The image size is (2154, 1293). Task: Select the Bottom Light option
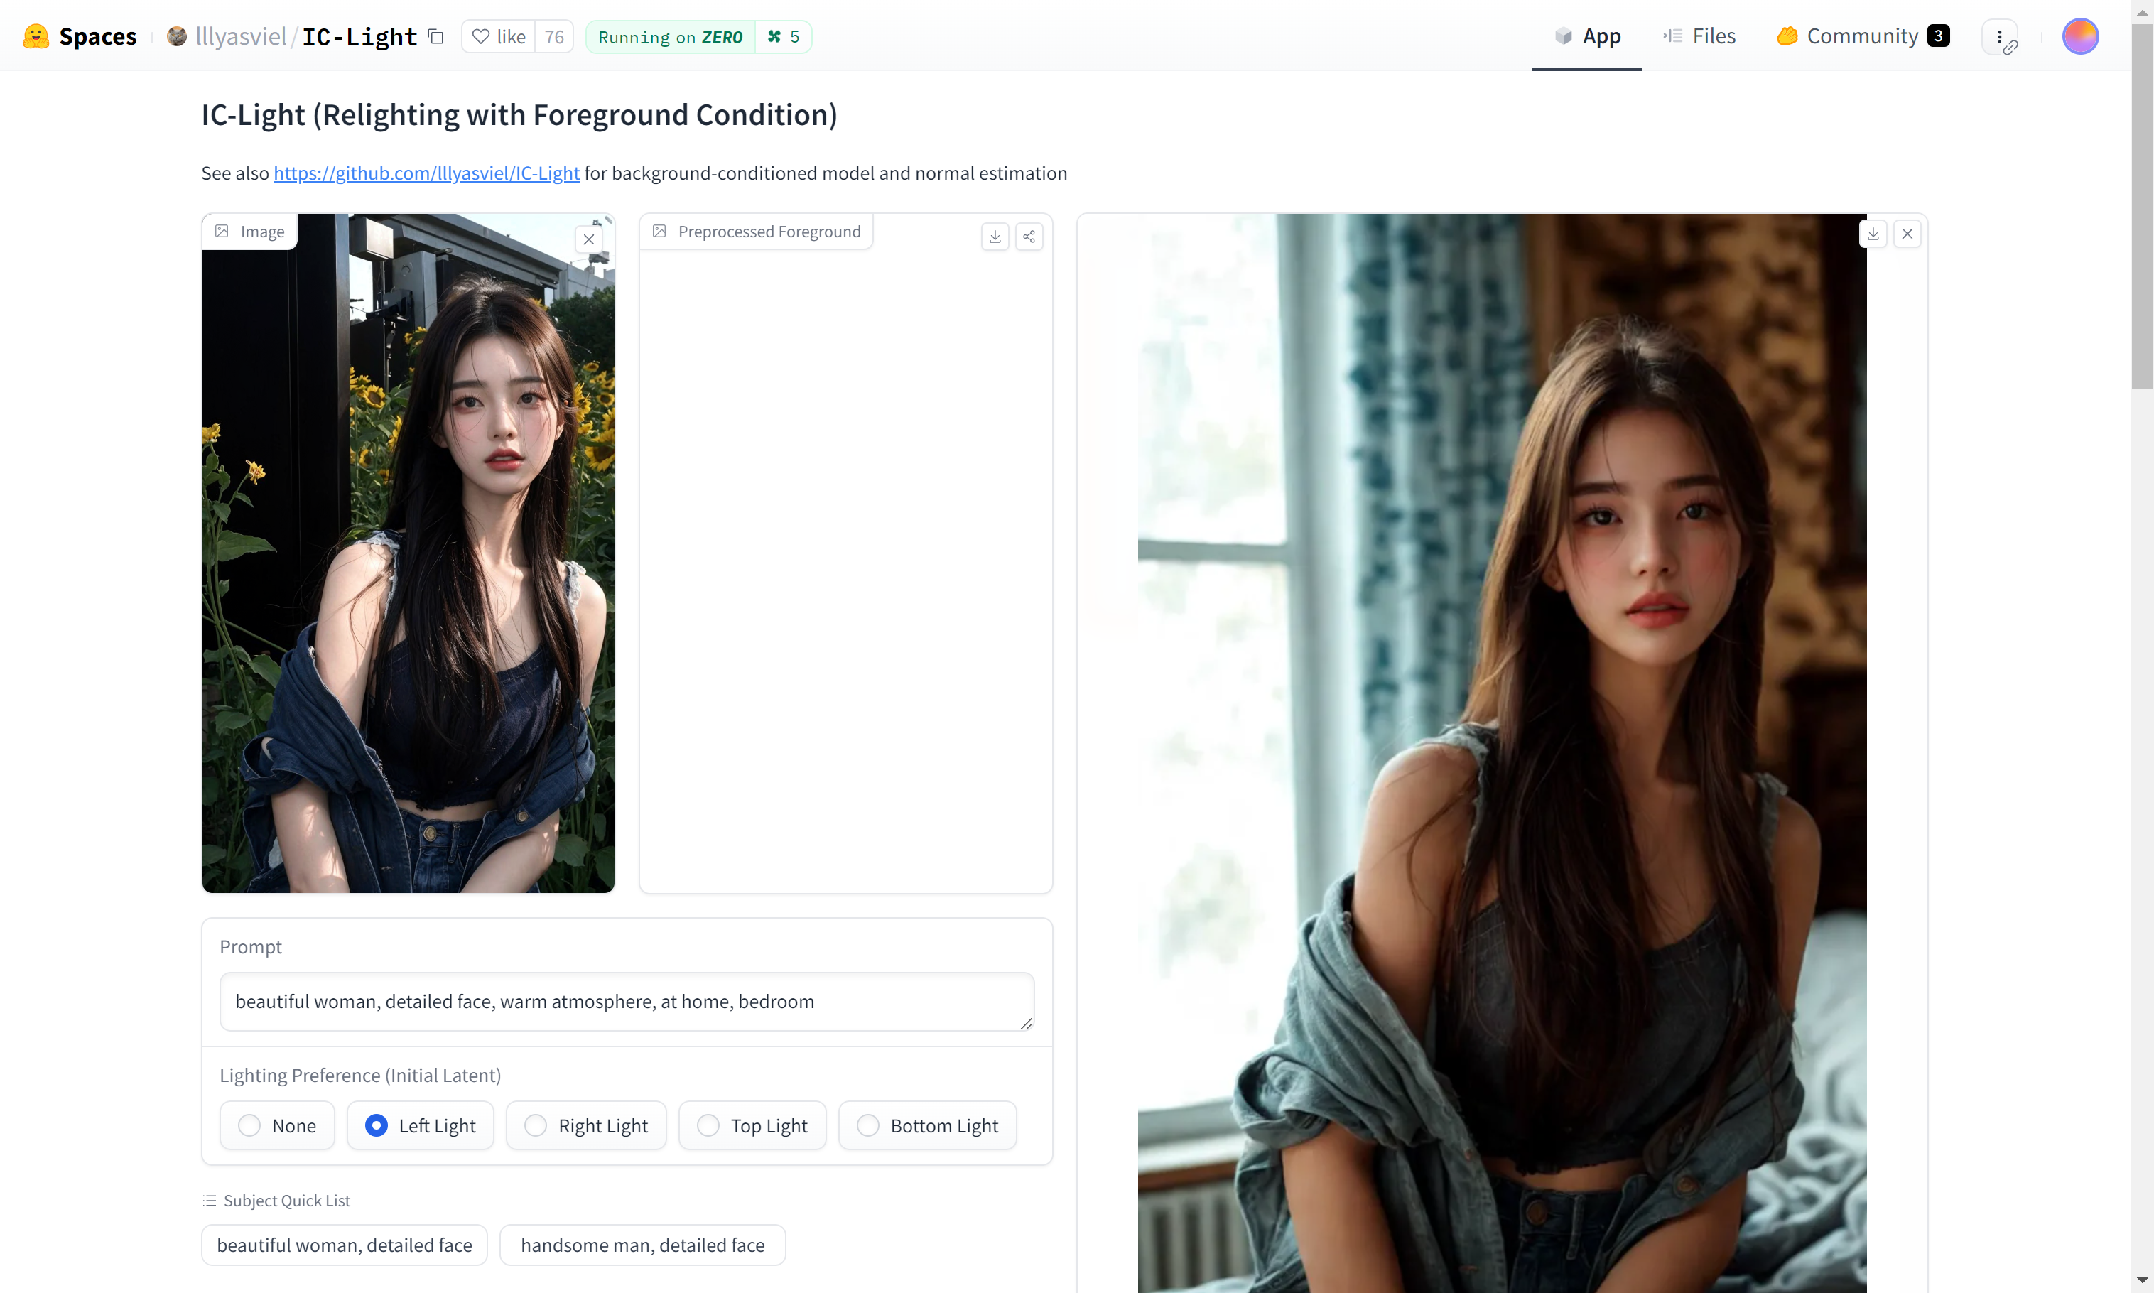[927, 1125]
